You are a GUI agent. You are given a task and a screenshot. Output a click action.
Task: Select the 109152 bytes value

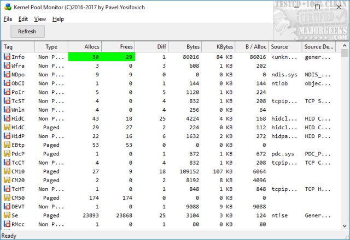189,171
